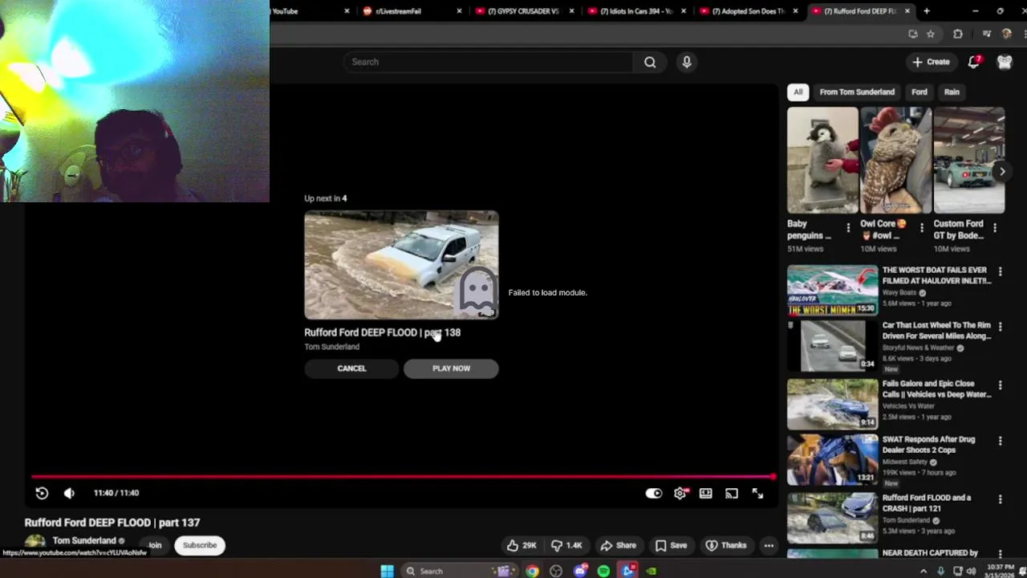
Task: Bookmark this page with the star icon
Action: click(931, 34)
